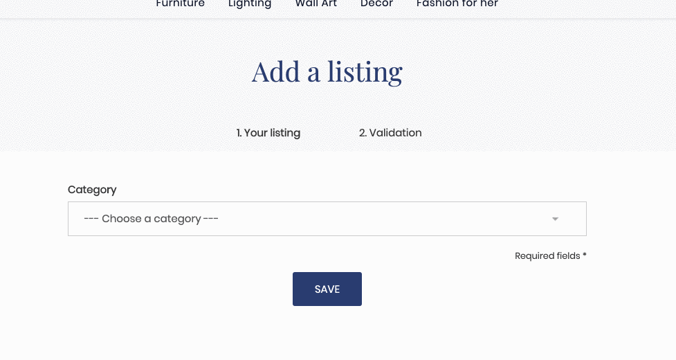The height and width of the screenshot is (360, 676).
Task: Click the '--- Choose a category ---' placeholder text
Action: (x=151, y=219)
